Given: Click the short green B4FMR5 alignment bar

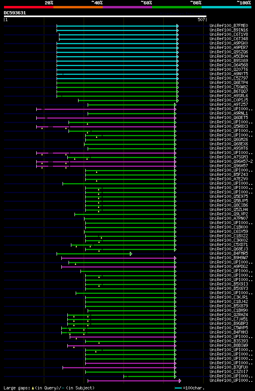Looking at the screenshot, I should (94, 254).
